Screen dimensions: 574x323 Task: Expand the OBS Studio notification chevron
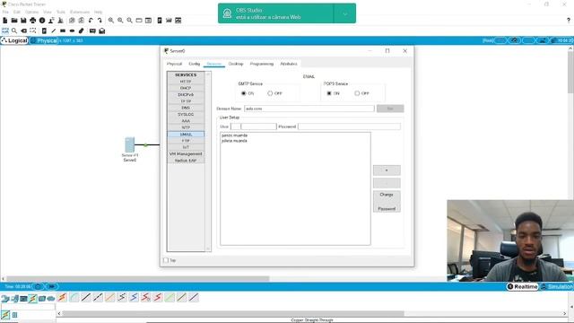(x=344, y=13)
